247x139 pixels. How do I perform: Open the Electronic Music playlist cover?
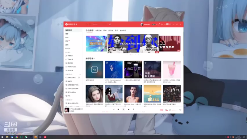133,94
